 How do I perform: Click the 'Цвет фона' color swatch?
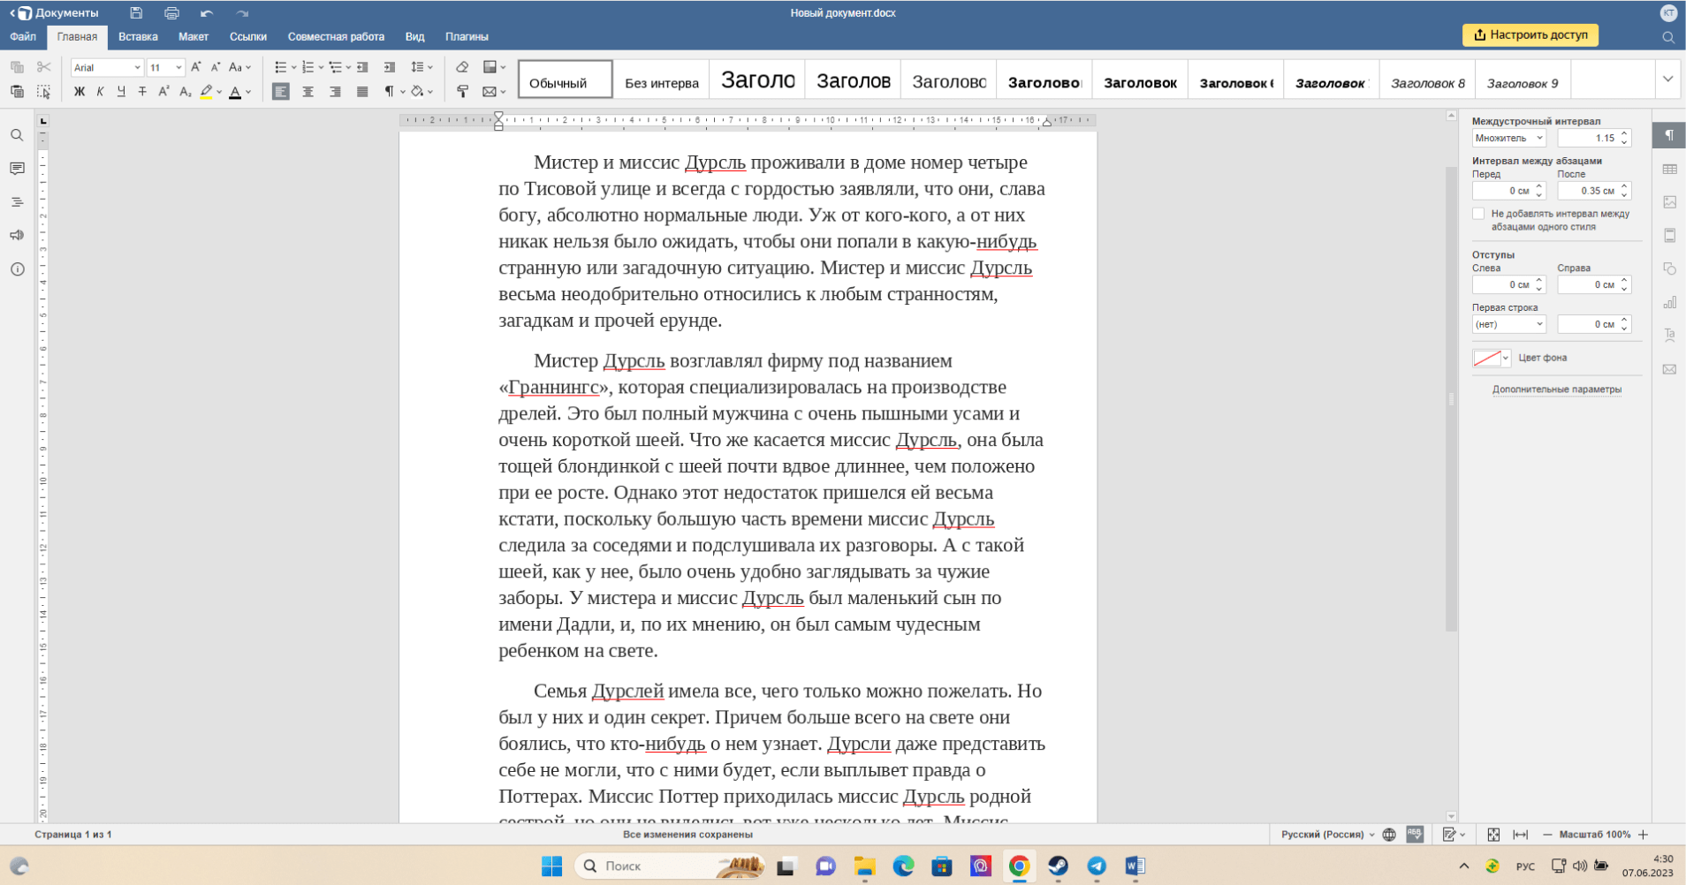[x=1486, y=358]
